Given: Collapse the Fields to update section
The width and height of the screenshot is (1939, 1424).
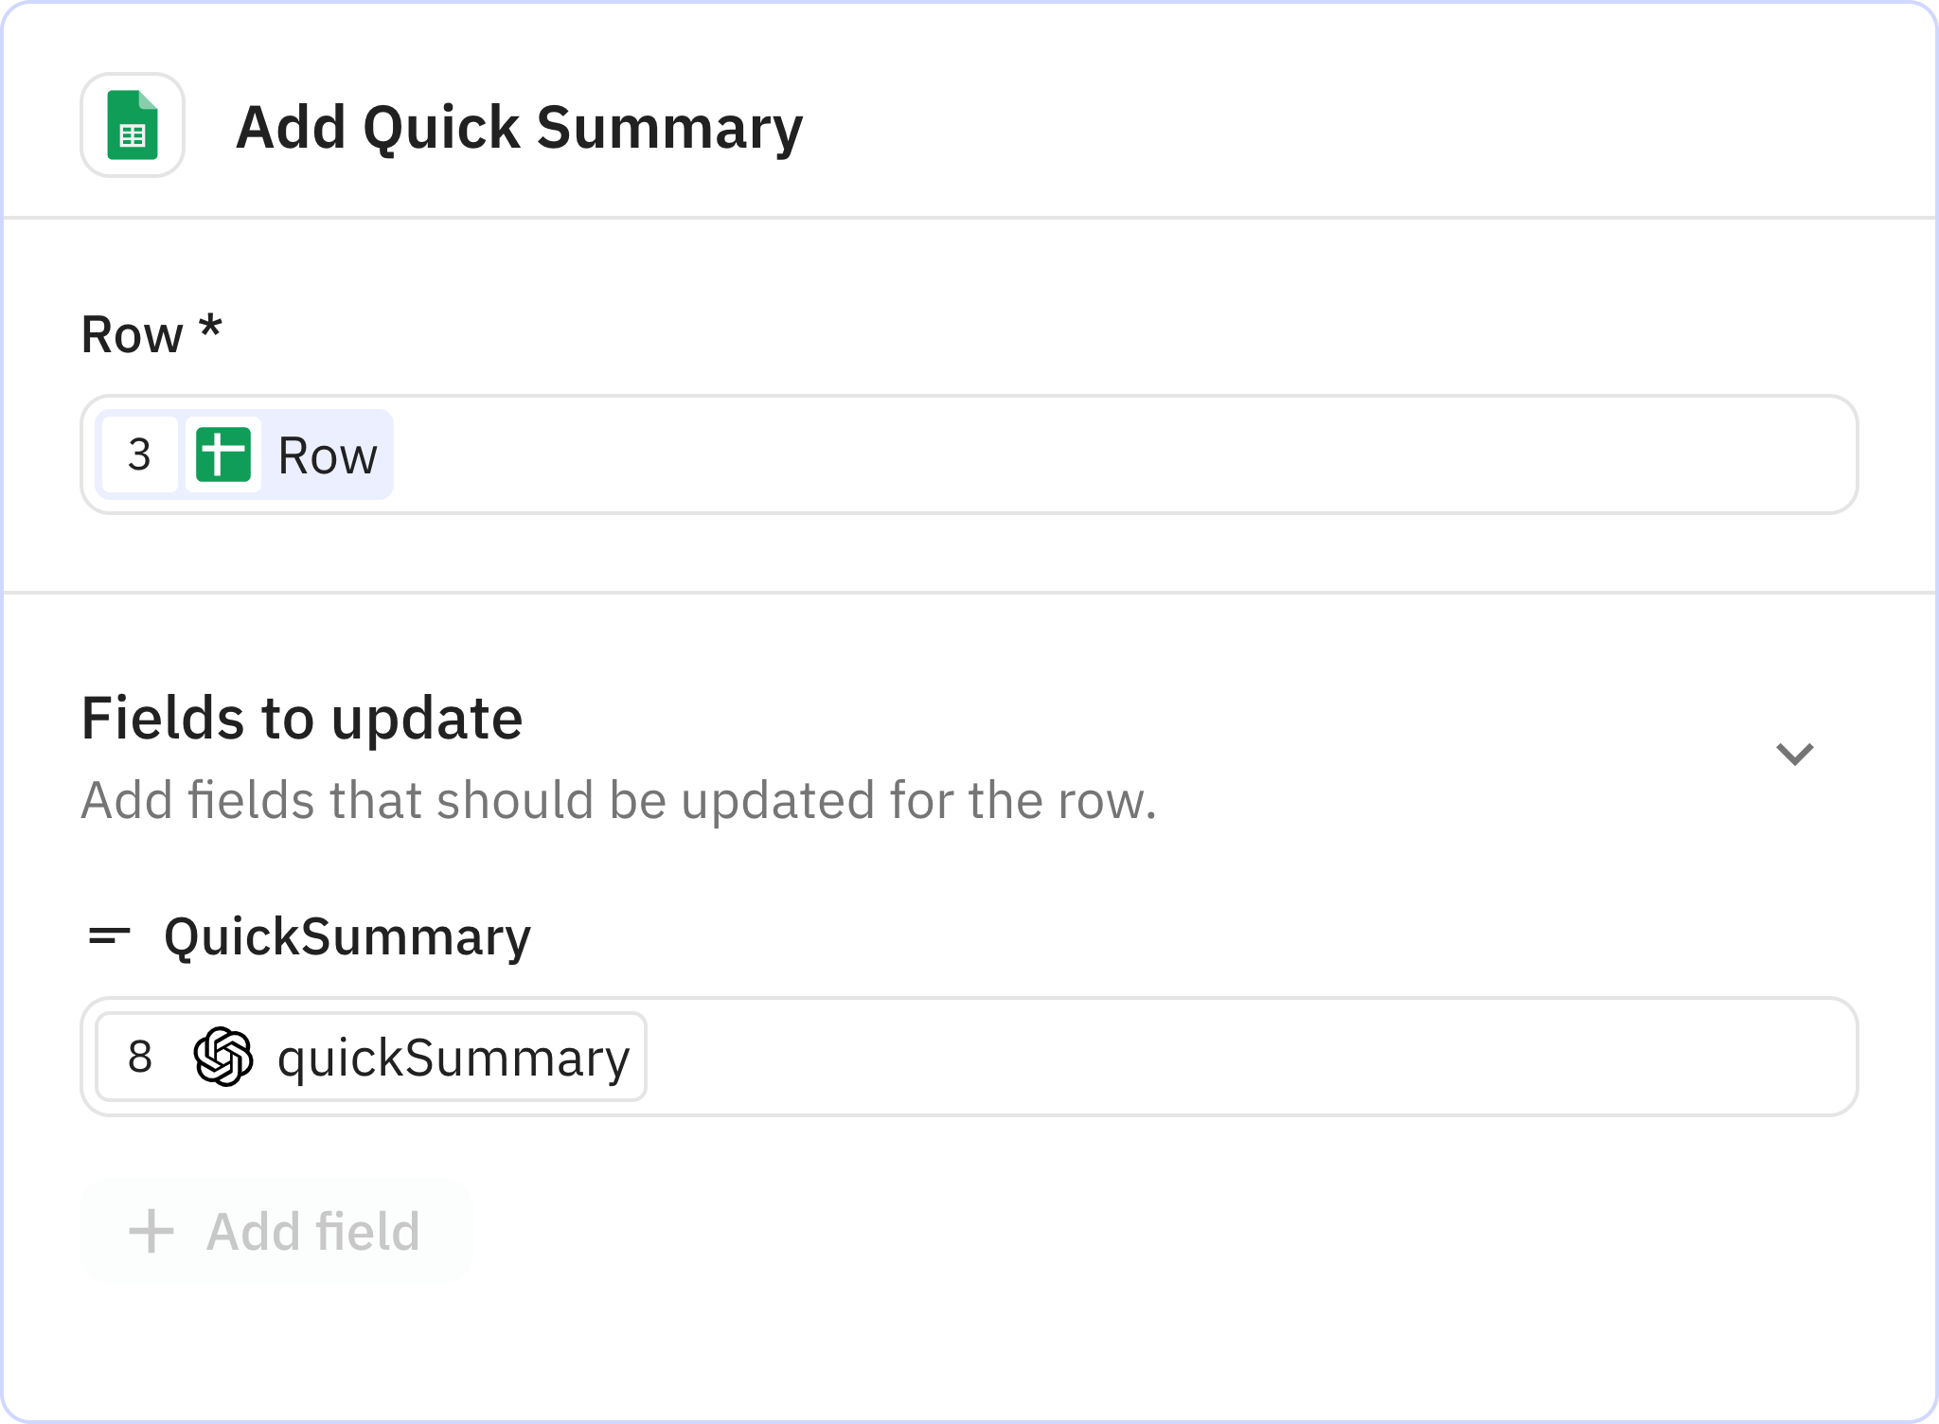Looking at the screenshot, I should point(1794,754).
